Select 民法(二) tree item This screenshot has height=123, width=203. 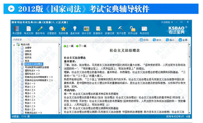pos(30,87)
